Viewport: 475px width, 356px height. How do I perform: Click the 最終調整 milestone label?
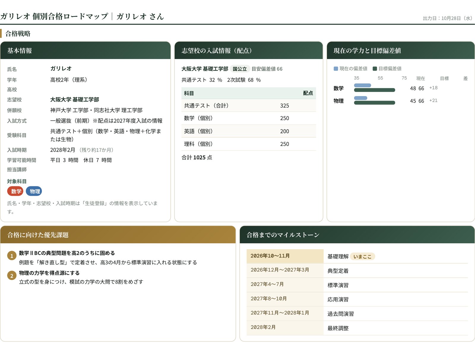pyautogui.click(x=338, y=328)
